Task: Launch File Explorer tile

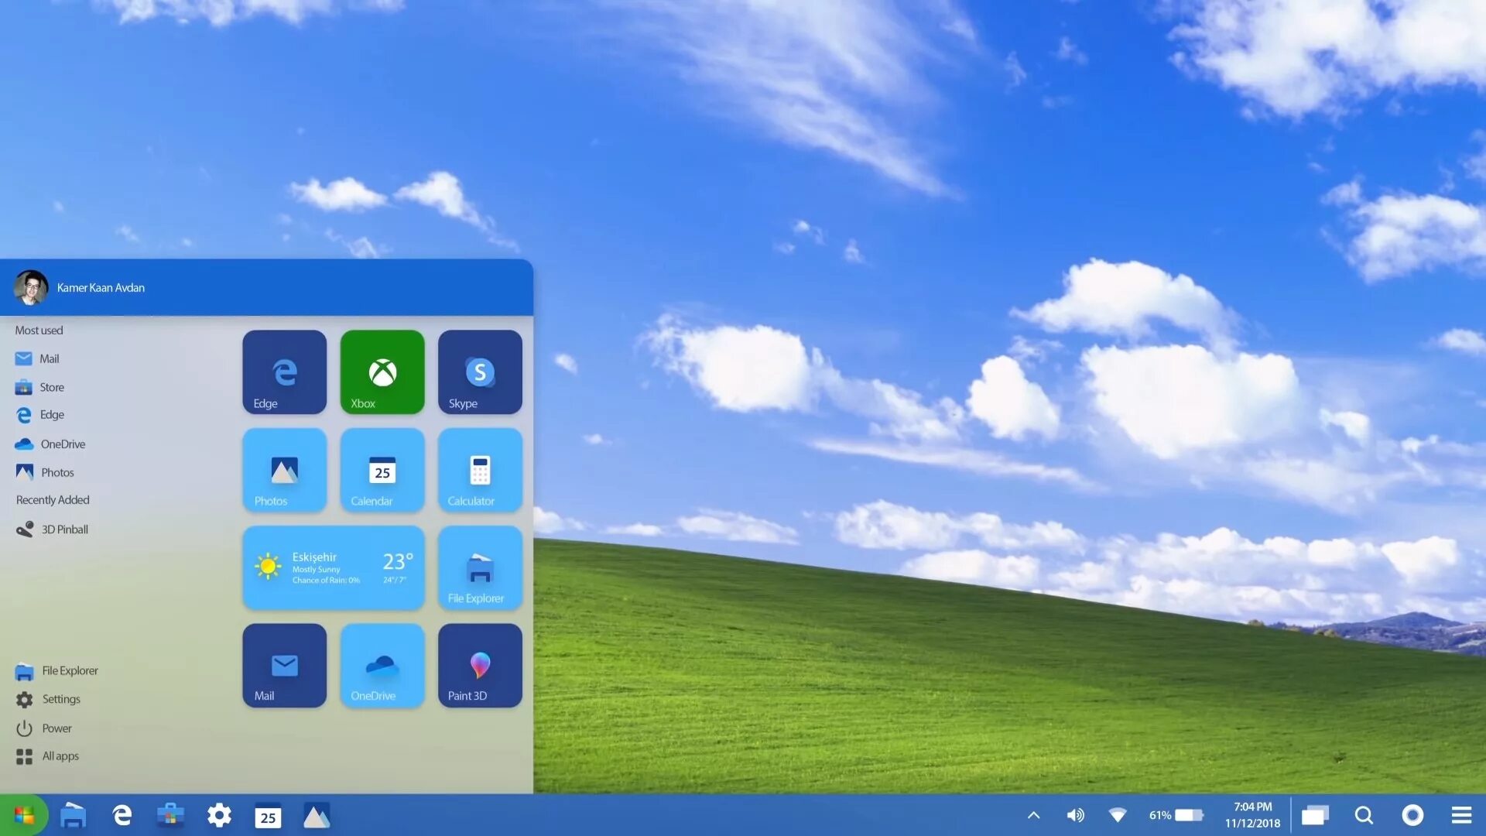Action: pos(480,567)
